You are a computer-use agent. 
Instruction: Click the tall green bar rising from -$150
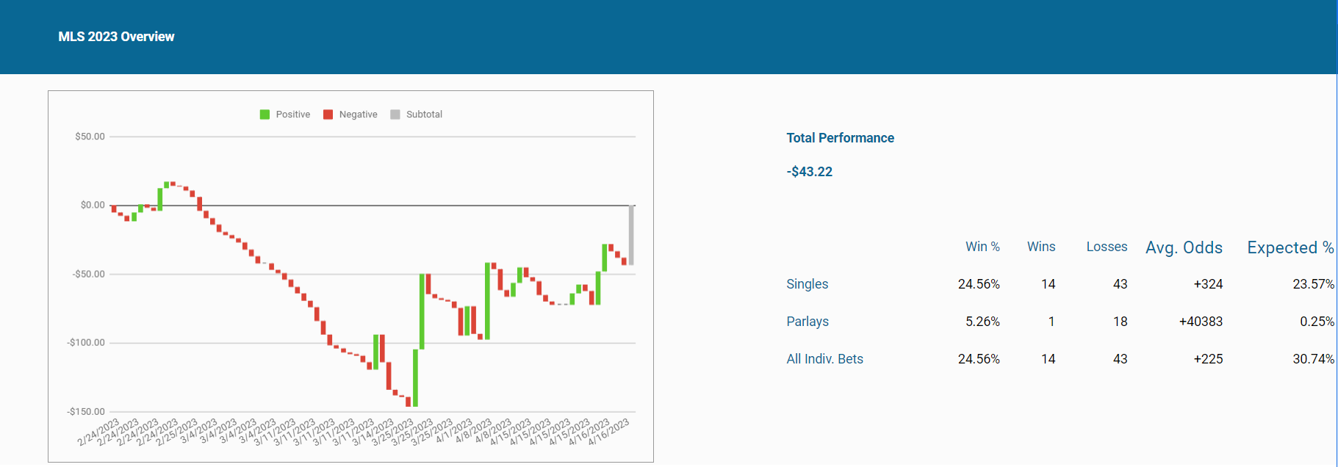pyautogui.click(x=415, y=378)
